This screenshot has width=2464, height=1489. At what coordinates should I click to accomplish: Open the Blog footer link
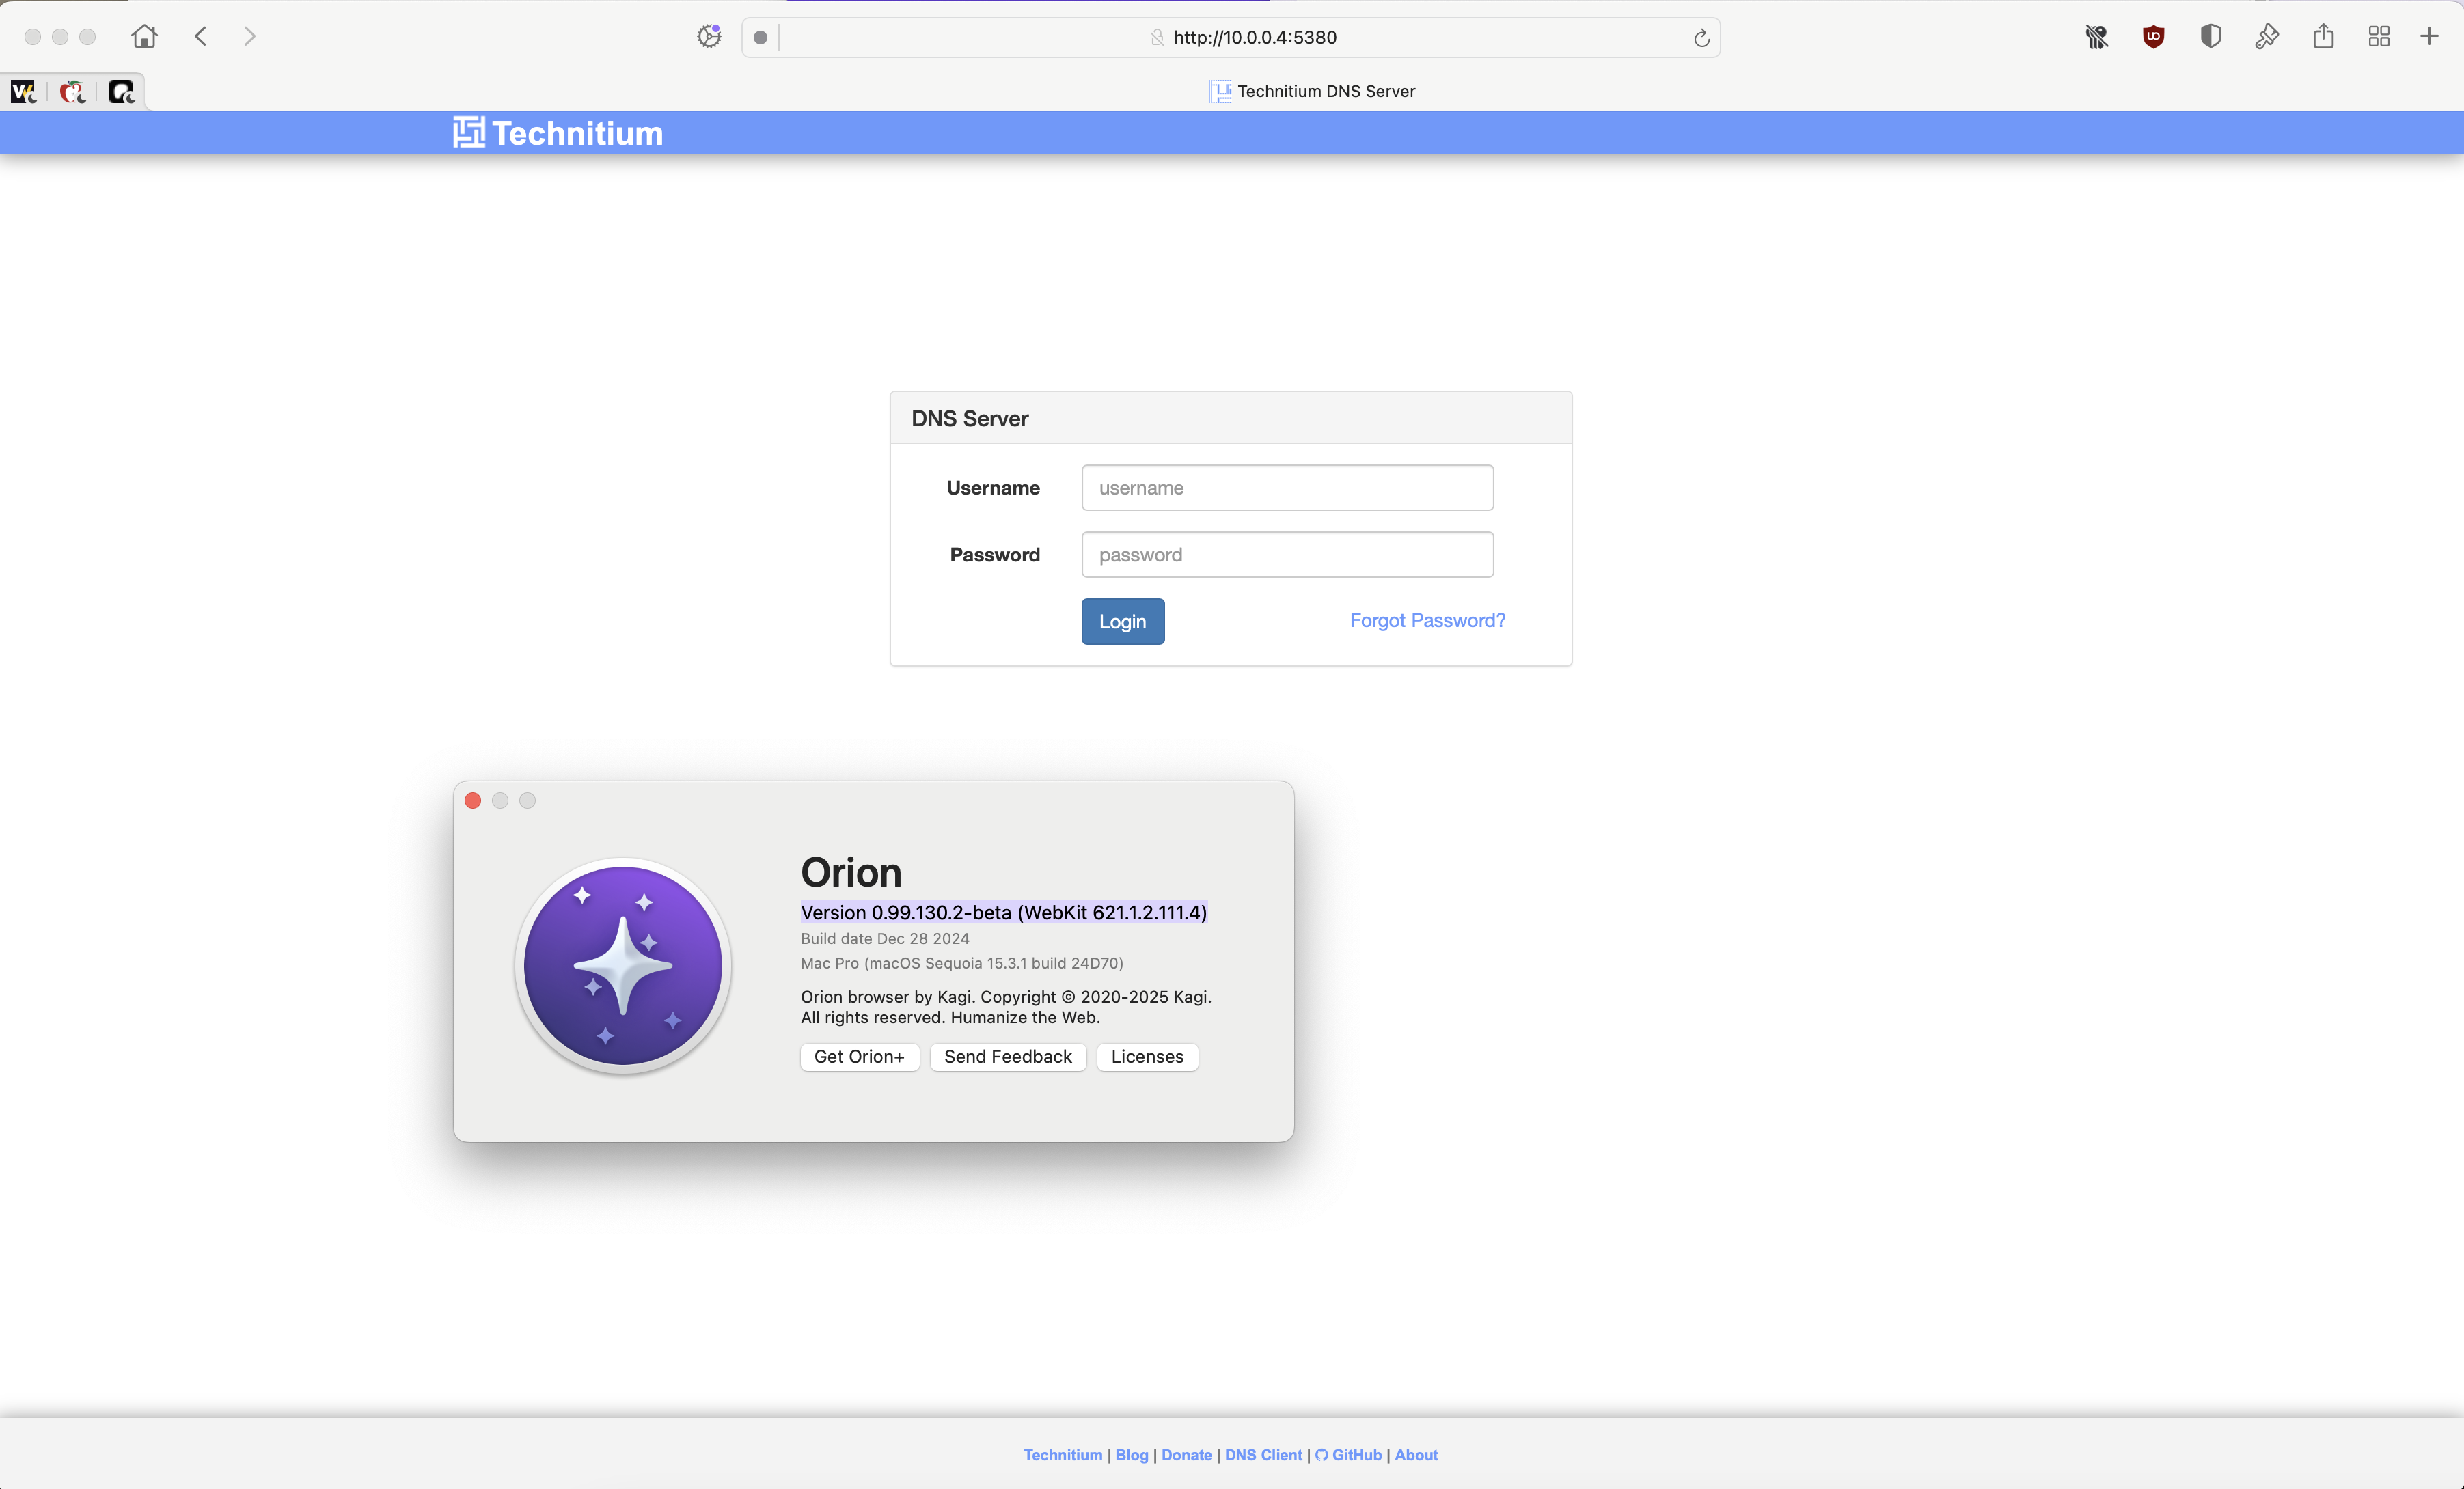(x=1131, y=1455)
